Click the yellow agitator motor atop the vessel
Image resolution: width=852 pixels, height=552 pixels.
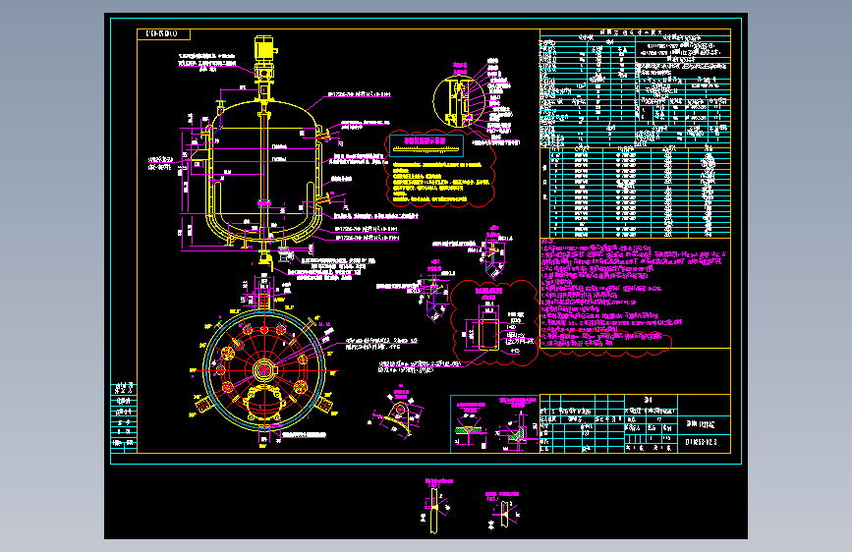coord(263,48)
